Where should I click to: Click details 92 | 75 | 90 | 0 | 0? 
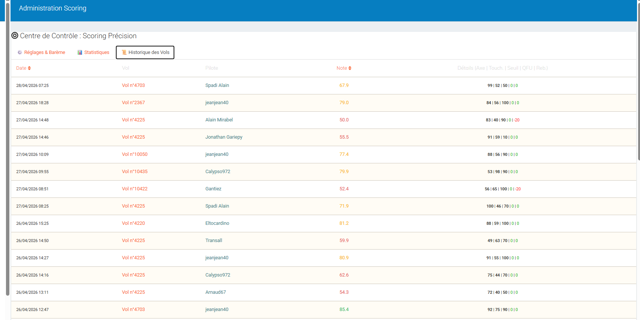(x=502, y=310)
